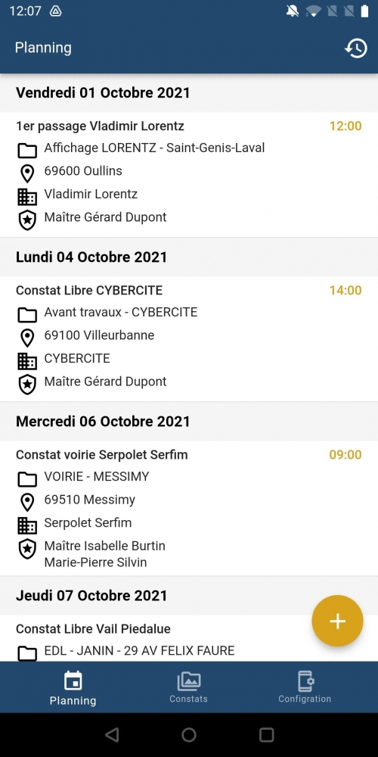Click building icon beside Serpolet Serfim
The width and height of the screenshot is (378, 757).
click(27, 525)
